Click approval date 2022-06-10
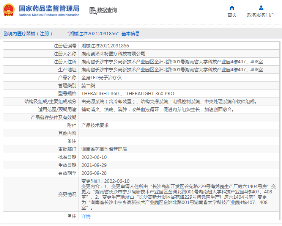Screen dimensions: 282x226 [x=94, y=157]
